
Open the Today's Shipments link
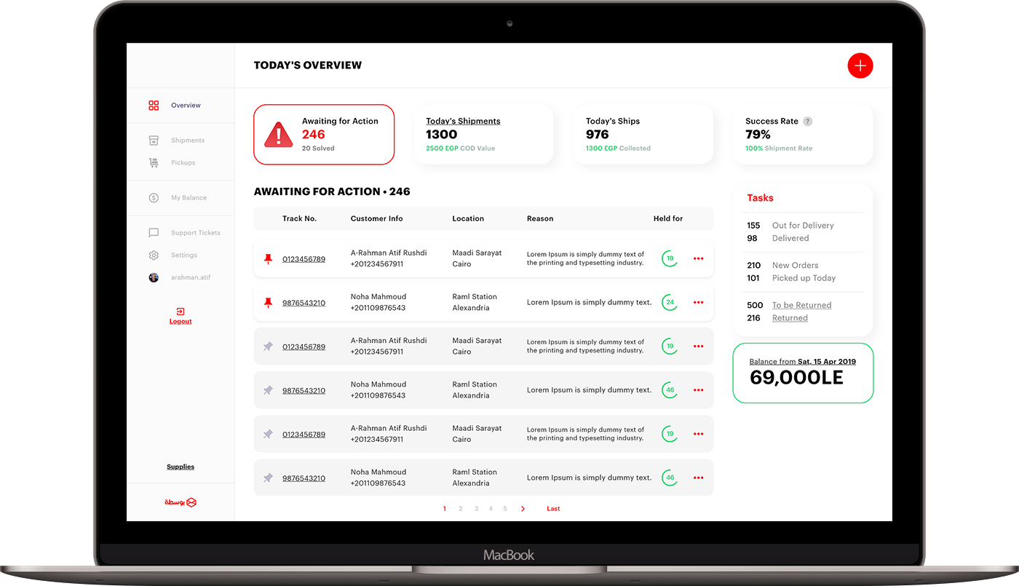[462, 120]
